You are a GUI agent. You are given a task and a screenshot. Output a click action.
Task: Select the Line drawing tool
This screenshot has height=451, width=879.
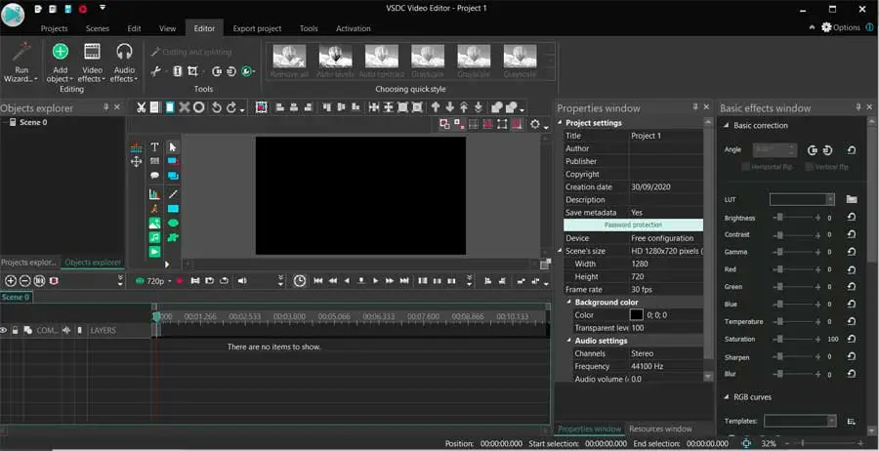[173, 194]
